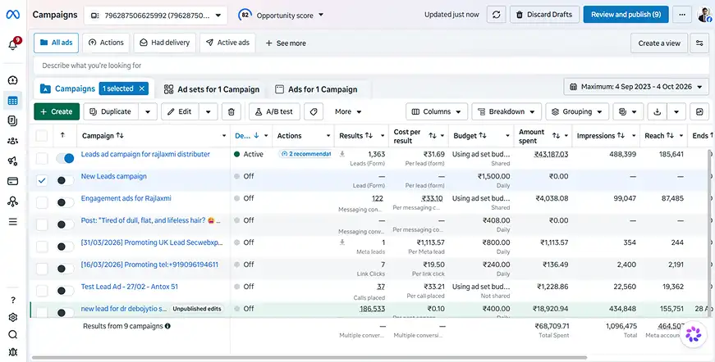
Task: Open the Opportunity score dropdown
Action: click(281, 15)
